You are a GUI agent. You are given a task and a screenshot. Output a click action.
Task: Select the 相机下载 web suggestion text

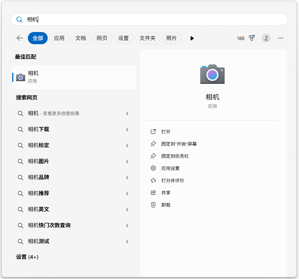39,130
